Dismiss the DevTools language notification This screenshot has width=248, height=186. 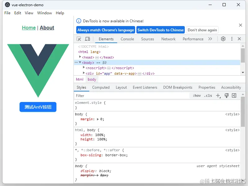[241, 25]
